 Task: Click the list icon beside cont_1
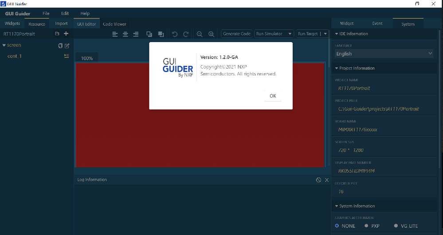[67, 56]
